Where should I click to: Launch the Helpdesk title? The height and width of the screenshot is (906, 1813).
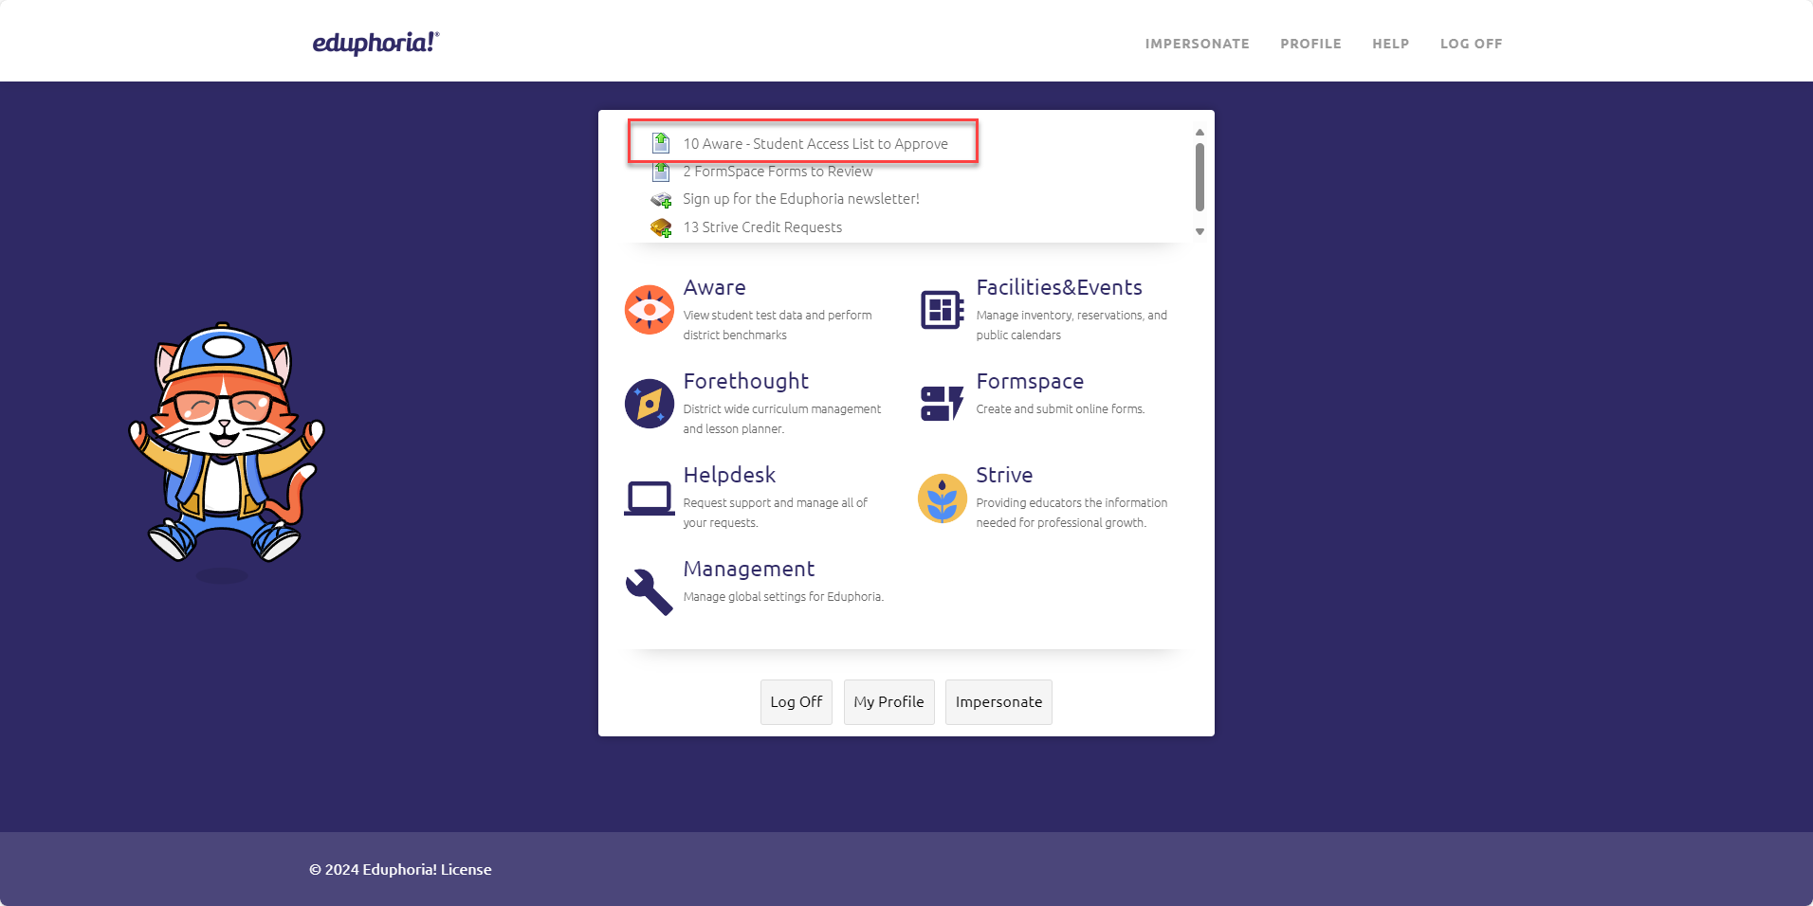[x=729, y=475]
